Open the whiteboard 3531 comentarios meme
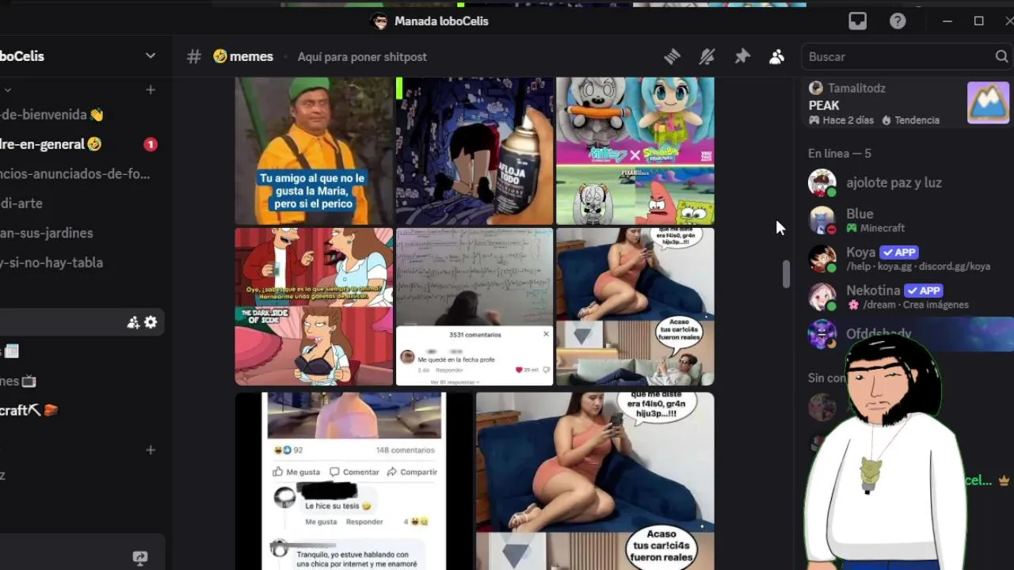The image size is (1014, 570). (x=475, y=307)
